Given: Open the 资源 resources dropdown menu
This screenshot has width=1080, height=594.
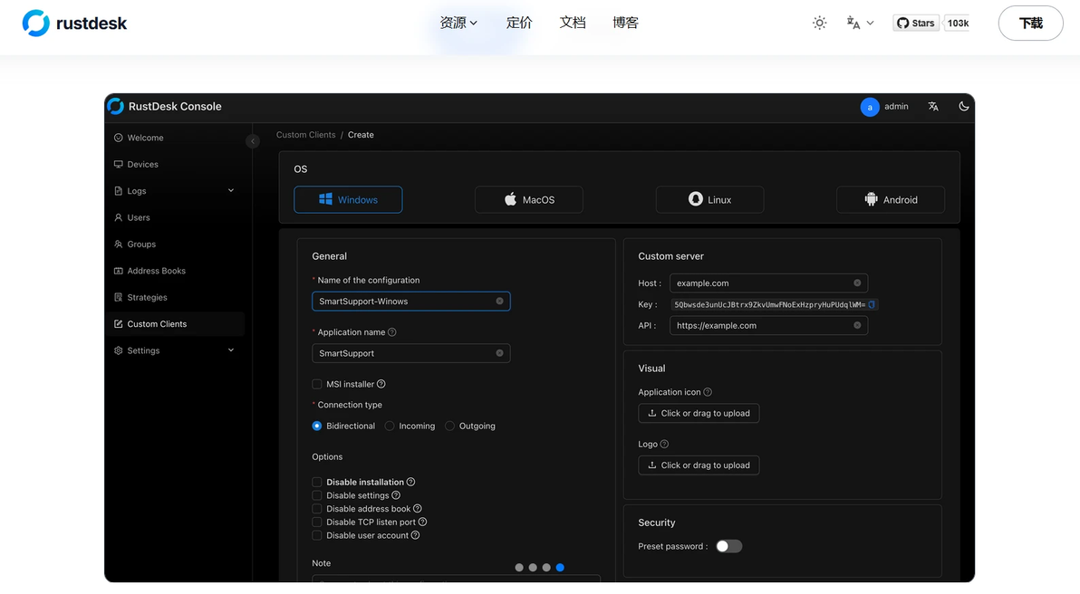Looking at the screenshot, I should [x=458, y=23].
